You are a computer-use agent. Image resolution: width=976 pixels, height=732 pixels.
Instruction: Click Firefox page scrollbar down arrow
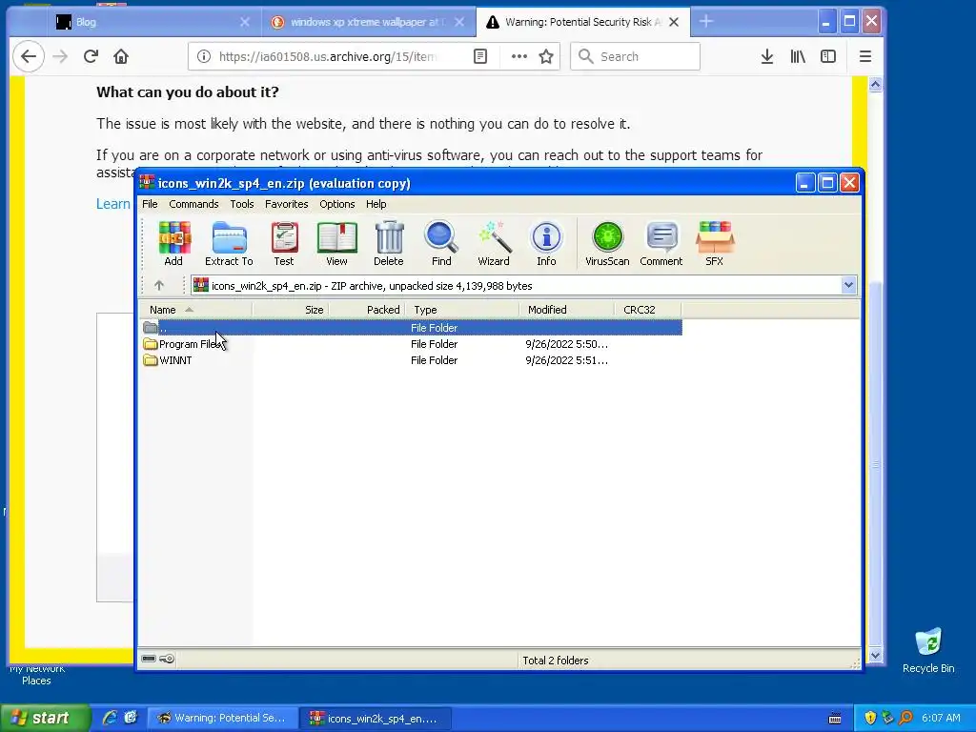[875, 656]
